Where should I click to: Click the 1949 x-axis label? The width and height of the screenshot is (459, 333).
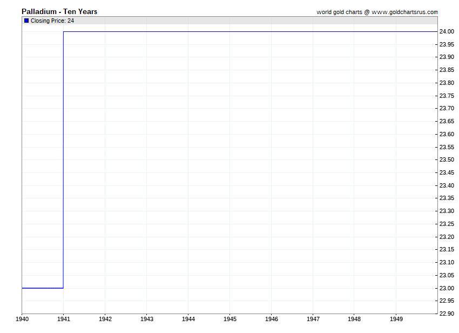[x=396, y=319]
